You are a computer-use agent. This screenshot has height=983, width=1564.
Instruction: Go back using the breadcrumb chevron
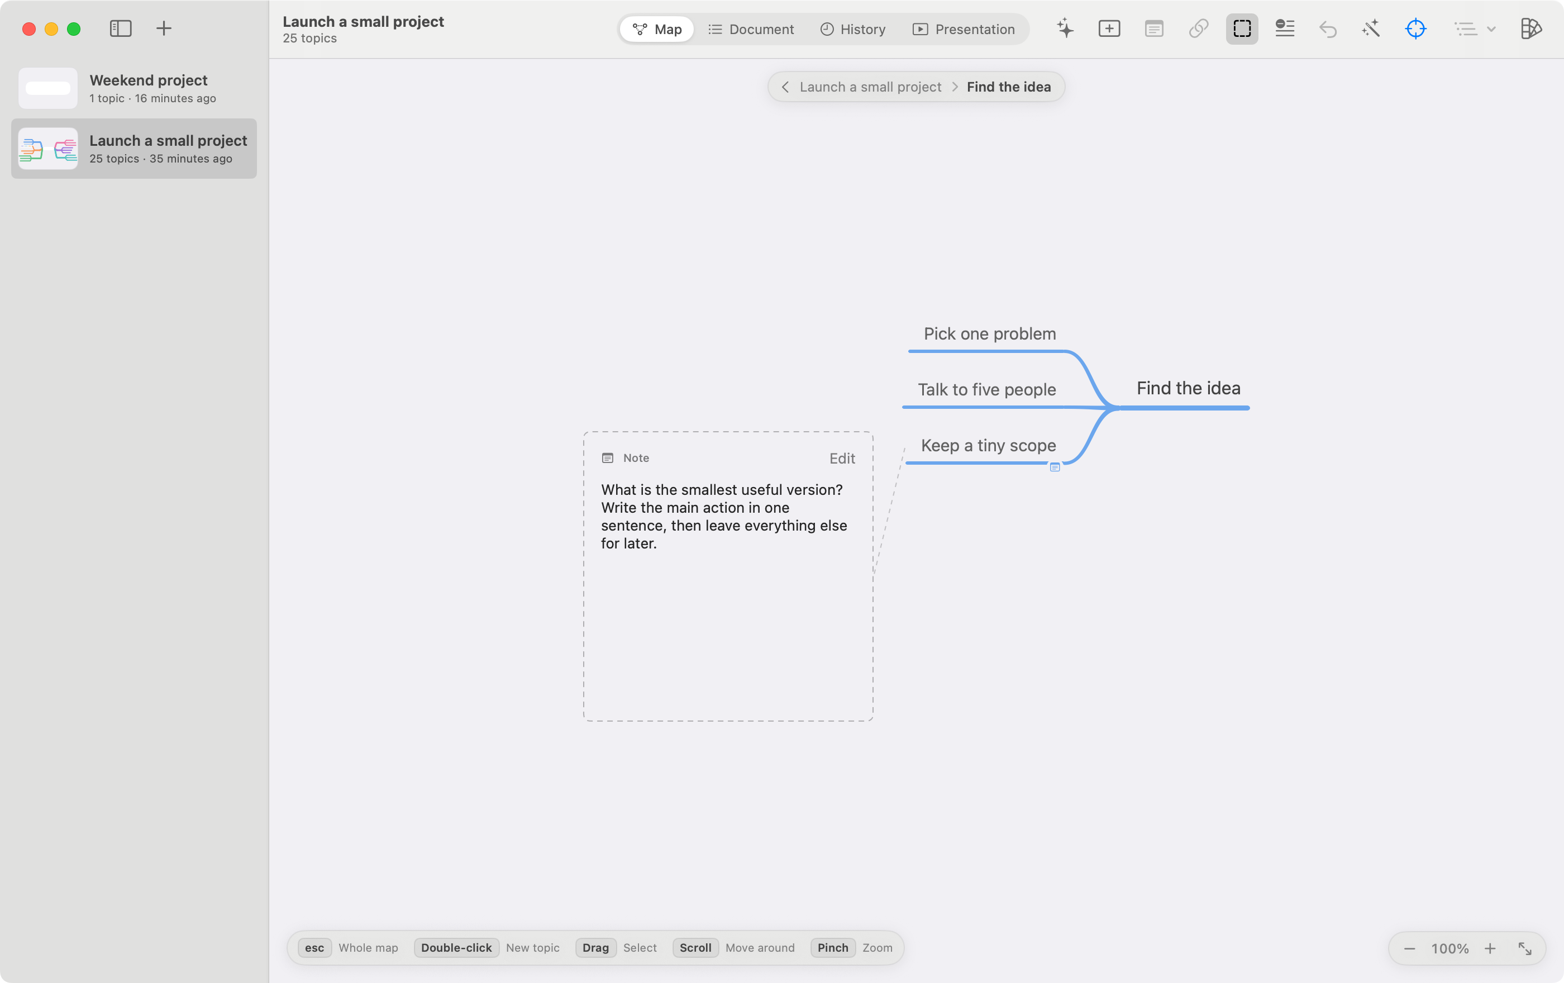[785, 87]
